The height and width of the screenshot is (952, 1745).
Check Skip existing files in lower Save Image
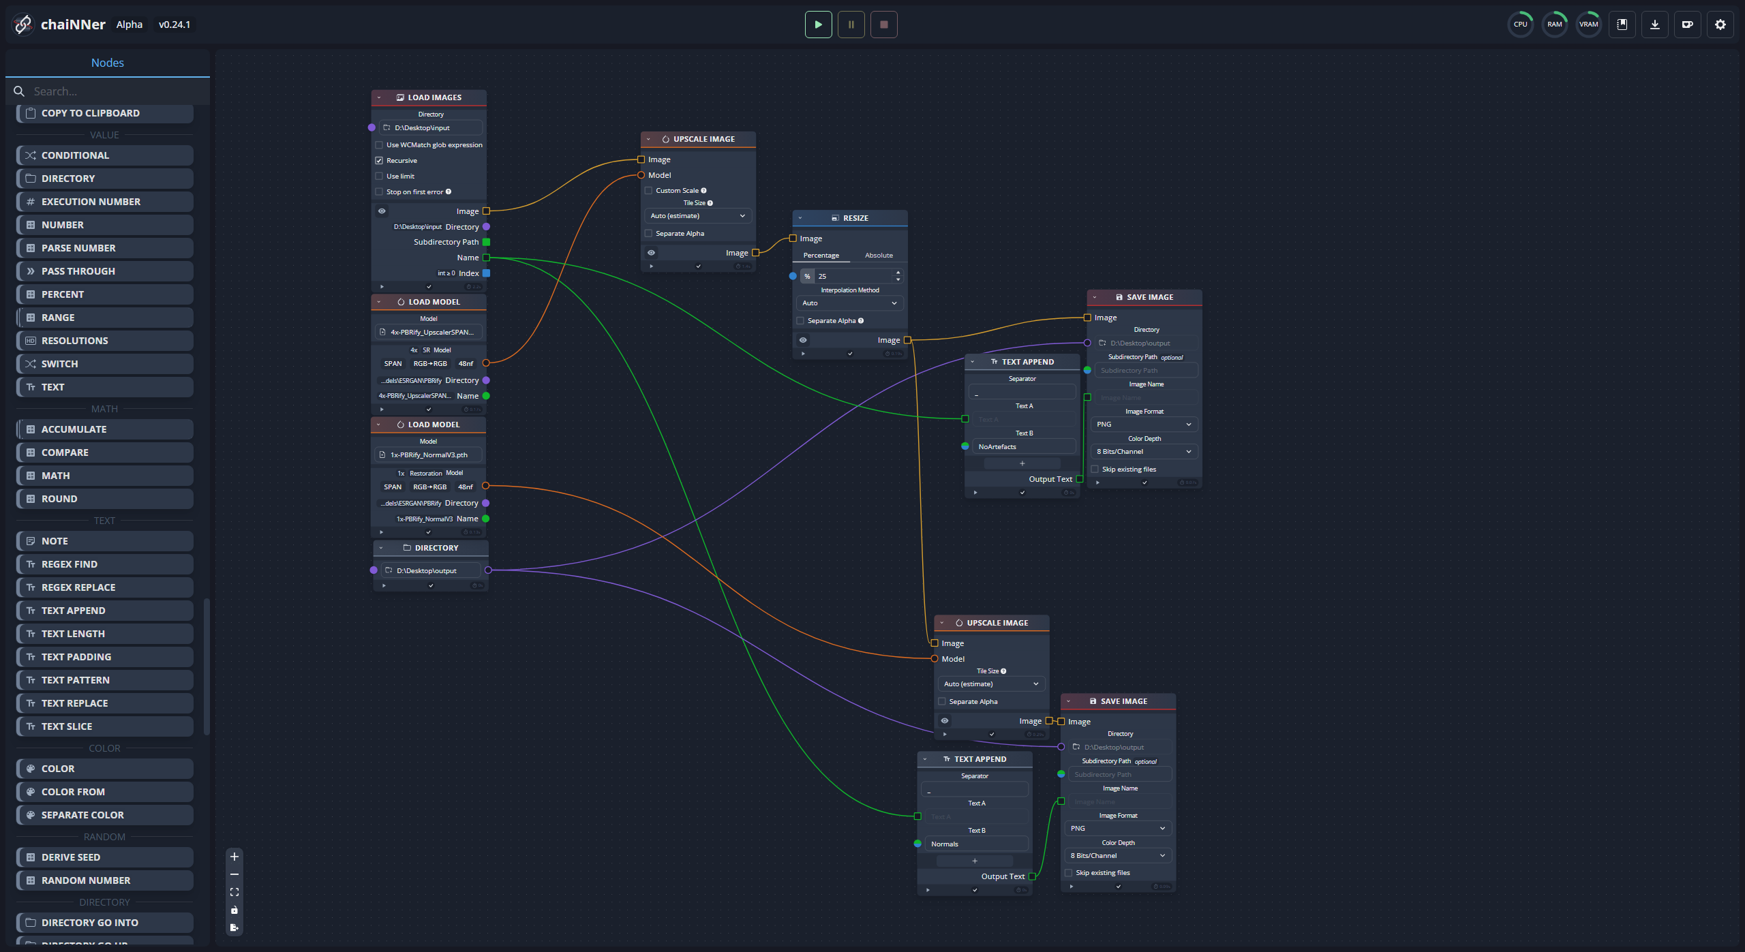coord(1068,873)
